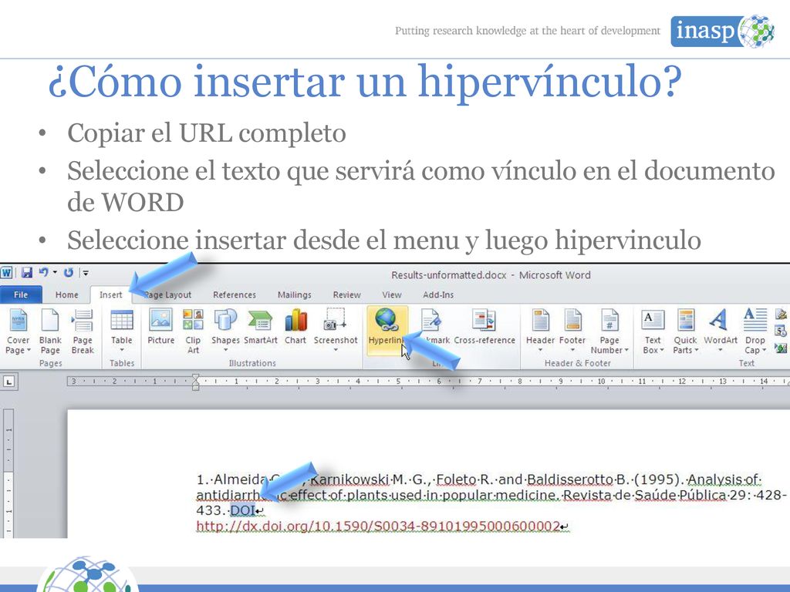Expand the Text Box dropdown arrow
Screen dimensions: 790x592
pos(661,351)
